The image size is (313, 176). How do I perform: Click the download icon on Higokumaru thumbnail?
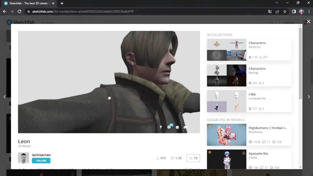[244, 127]
